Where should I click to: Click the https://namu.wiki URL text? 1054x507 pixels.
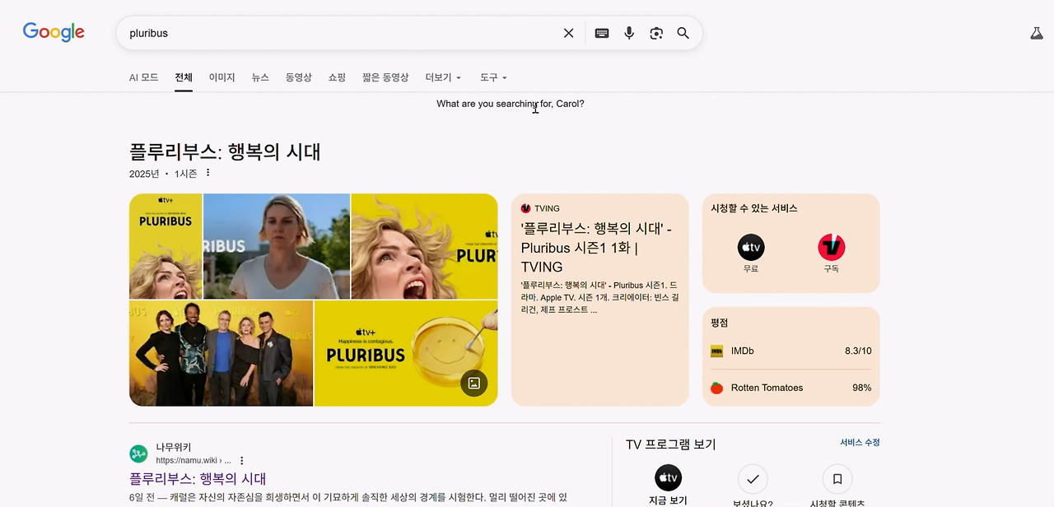click(194, 461)
